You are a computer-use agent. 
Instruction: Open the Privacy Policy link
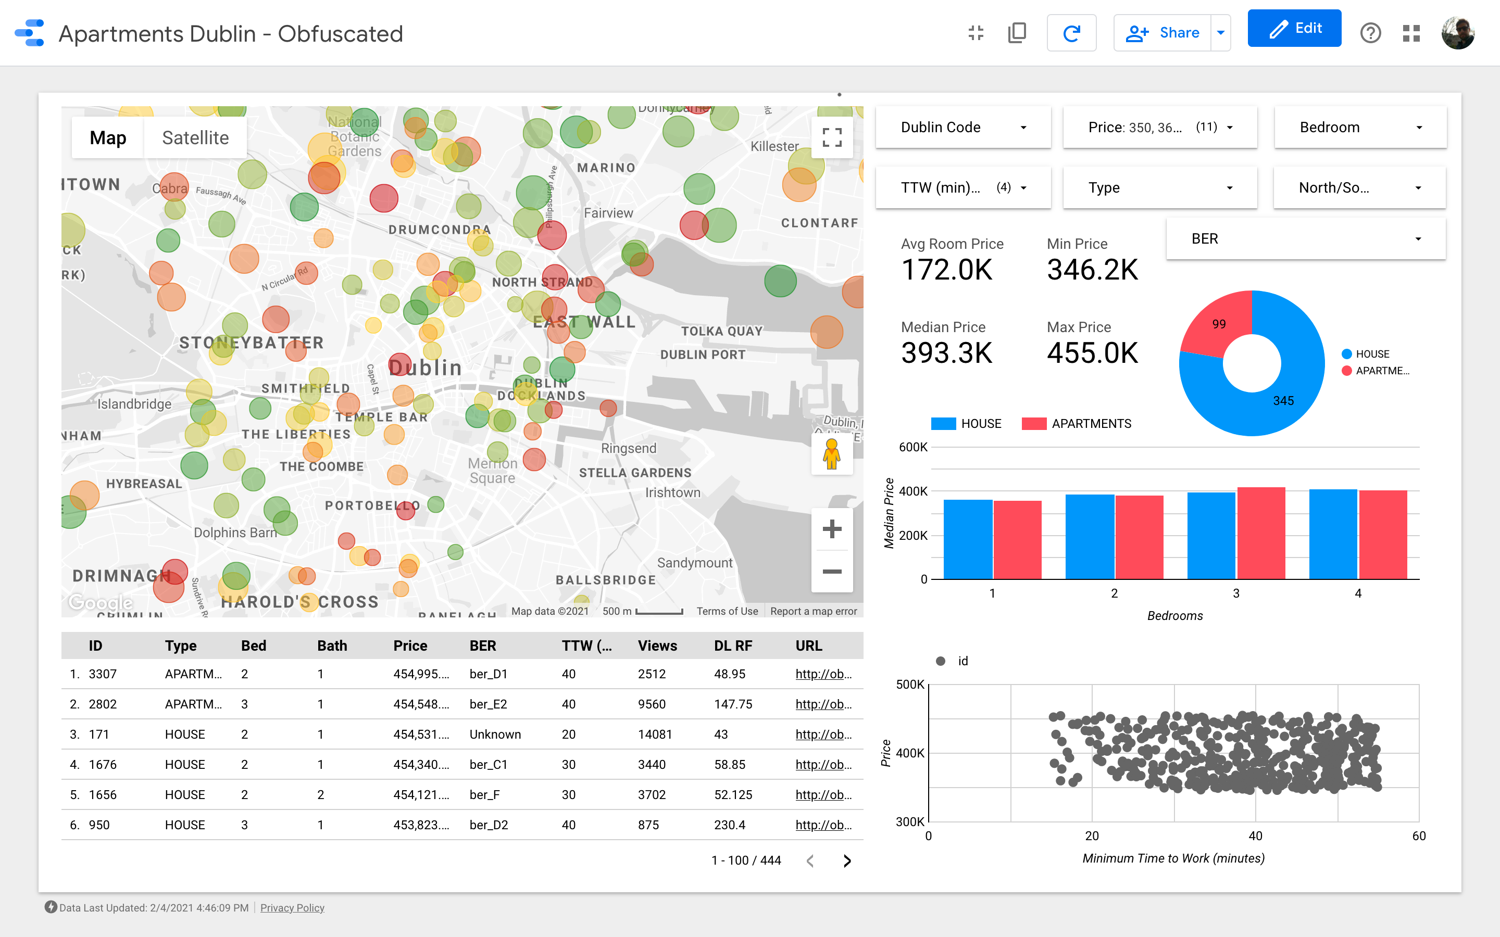pyautogui.click(x=292, y=907)
